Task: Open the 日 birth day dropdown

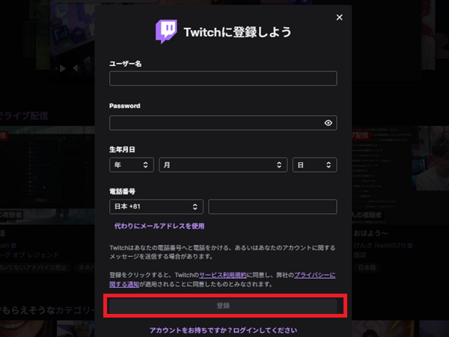Action: pos(315,165)
